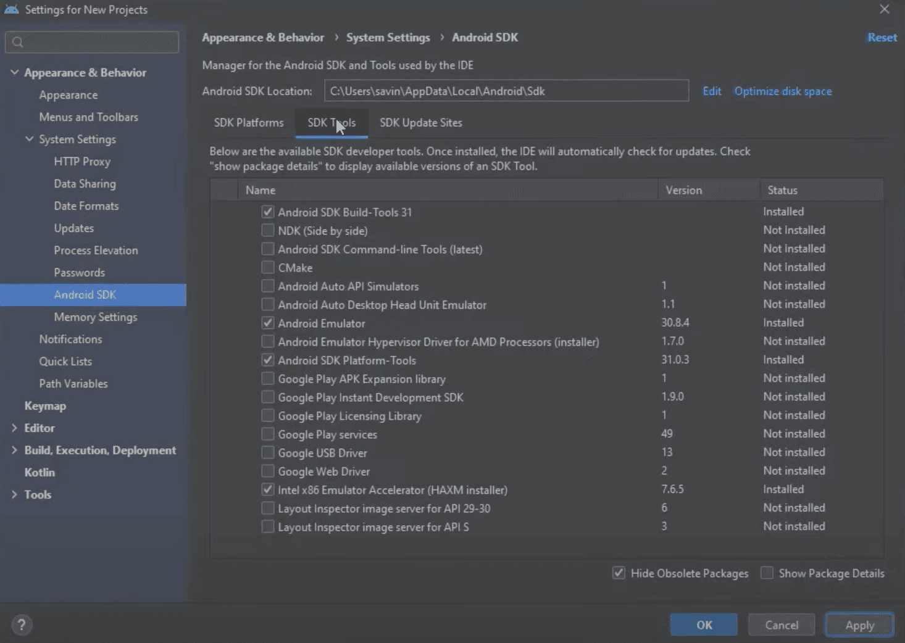Viewport: 905px width, 643px height.
Task: Click the Apply button
Action: click(859, 624)
